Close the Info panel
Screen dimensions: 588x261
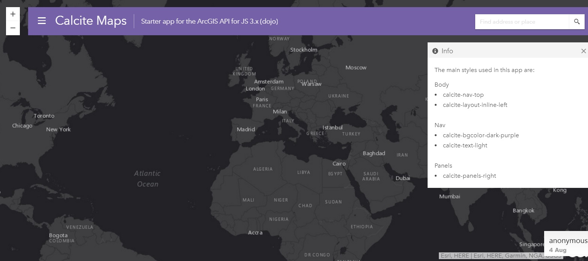tap(583, 51)
